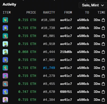The height and width of the screenshot is (104, 107).
Task: Click the bag icon in the #10,186 row
Action: click(103, 20)
